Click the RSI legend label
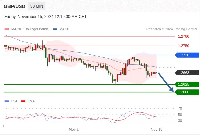Viewport: 200px width, 135px height. pos(14,101)
